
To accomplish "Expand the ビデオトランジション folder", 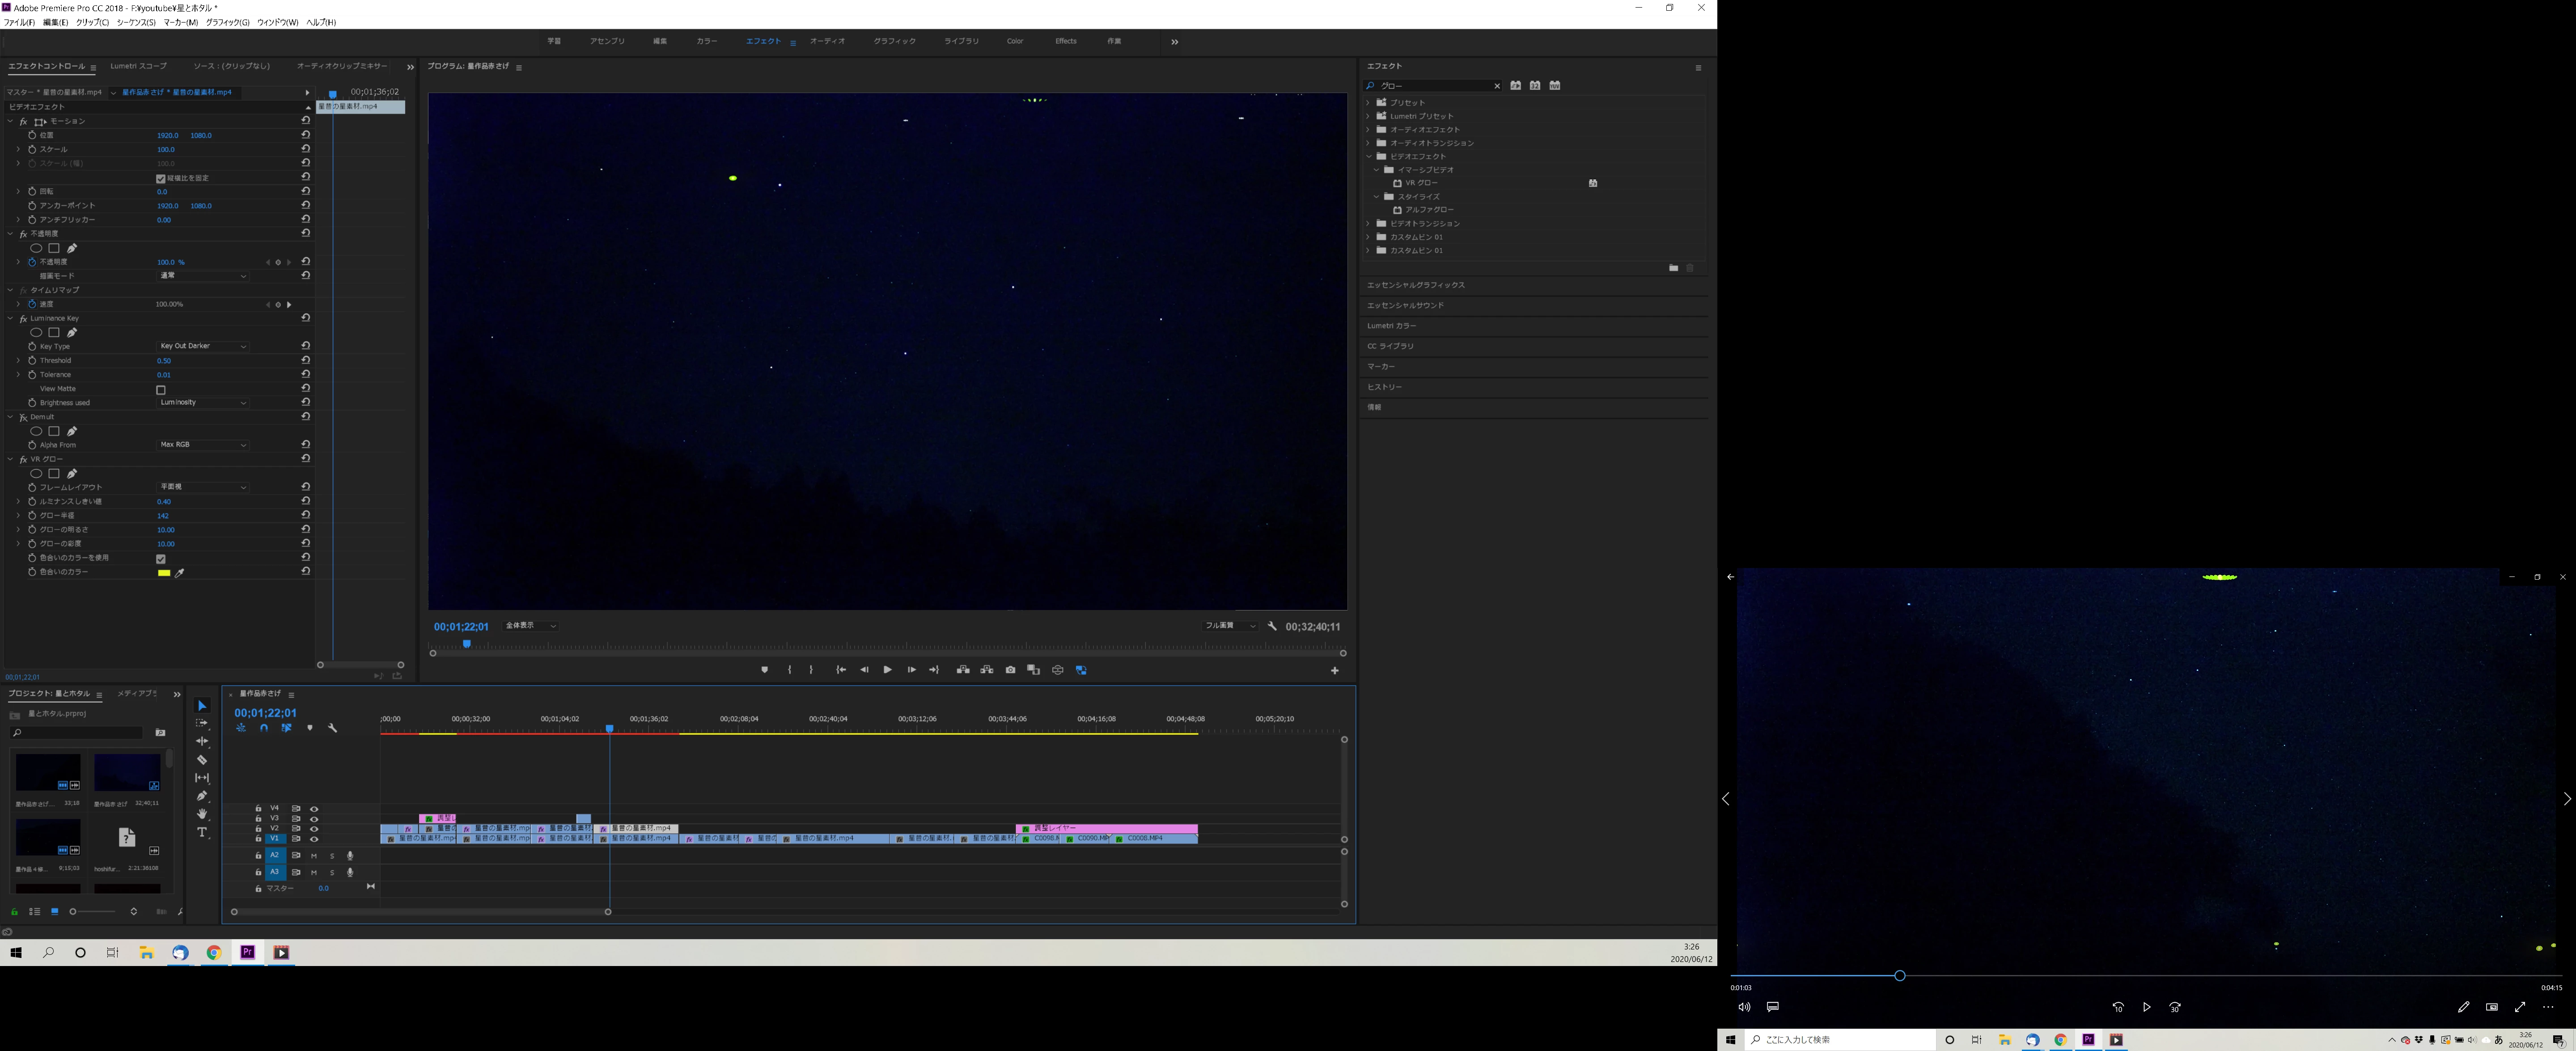I will coord(1368,223).
